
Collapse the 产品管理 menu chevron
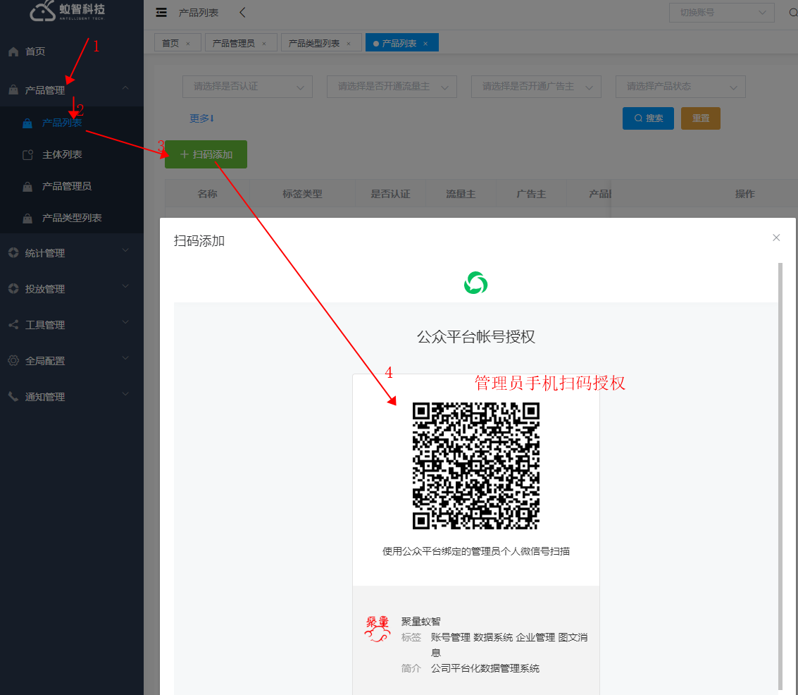click(x=125, y=88)
